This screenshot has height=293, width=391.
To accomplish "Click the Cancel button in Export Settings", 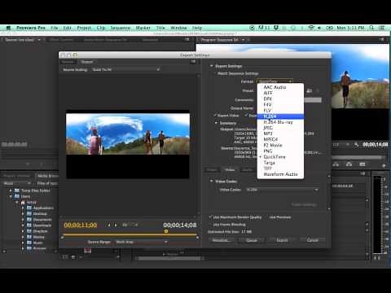I will (x=312, y=240).
